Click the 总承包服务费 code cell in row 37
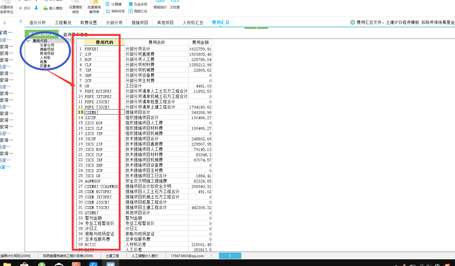 (x=104, y=239)
